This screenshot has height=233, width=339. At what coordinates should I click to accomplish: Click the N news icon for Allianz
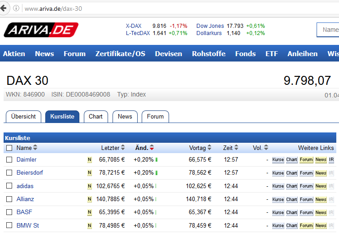[x=90, y=199]
